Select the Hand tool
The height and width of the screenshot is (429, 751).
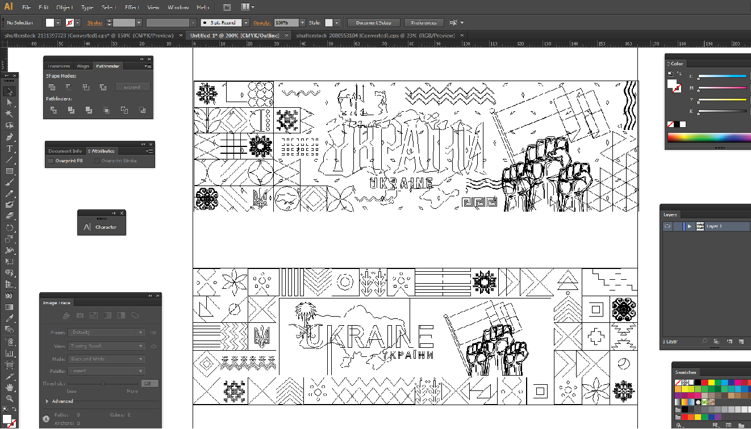point(10,387)
